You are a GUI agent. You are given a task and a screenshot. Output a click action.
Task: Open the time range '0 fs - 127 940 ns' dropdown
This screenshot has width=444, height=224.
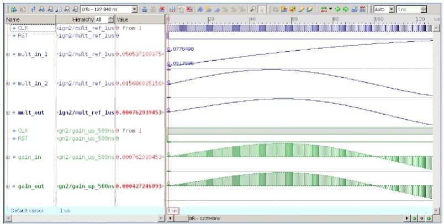[x=135, y=9]
